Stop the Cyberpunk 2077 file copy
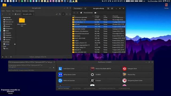Image resolution: width=171 pixels, height=96 pixels. pyautogui.click(x=53, y=67)
